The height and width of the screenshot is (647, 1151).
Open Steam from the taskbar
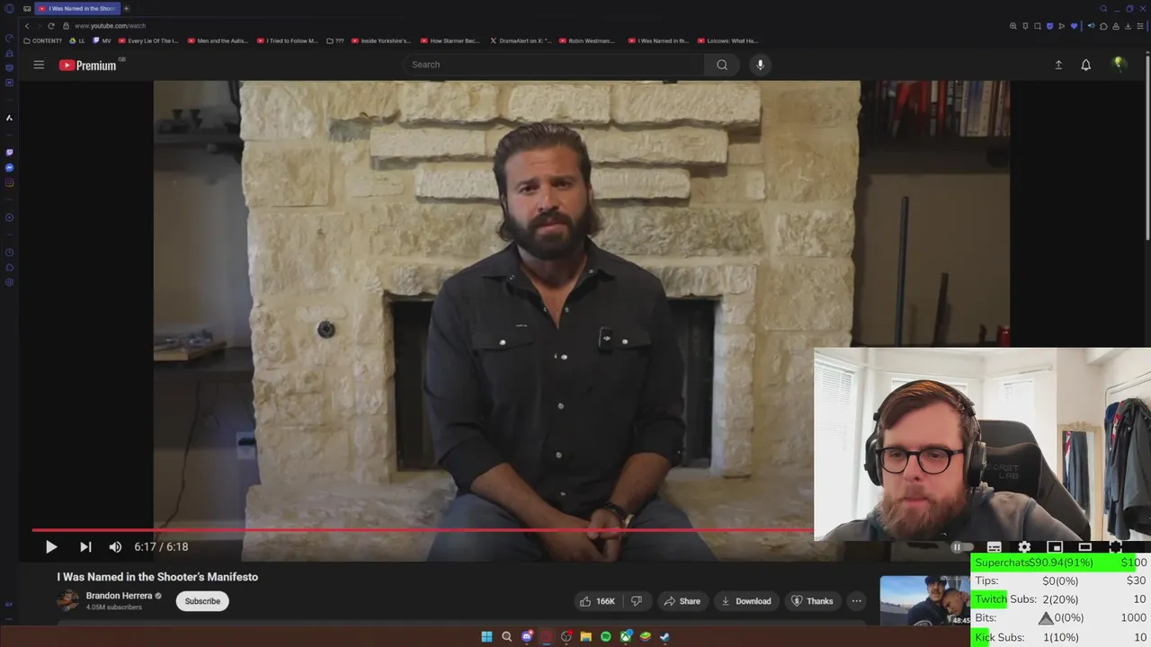(665, 637)
